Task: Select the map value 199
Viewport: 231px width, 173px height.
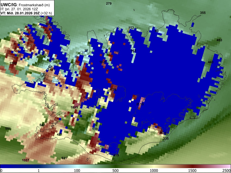Action: (95, 129)
